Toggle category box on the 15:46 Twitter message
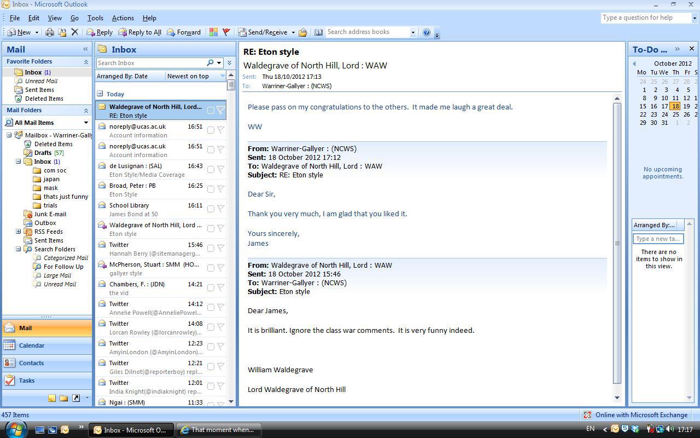Viewport: 700px width, 438px height. (211, 249)
